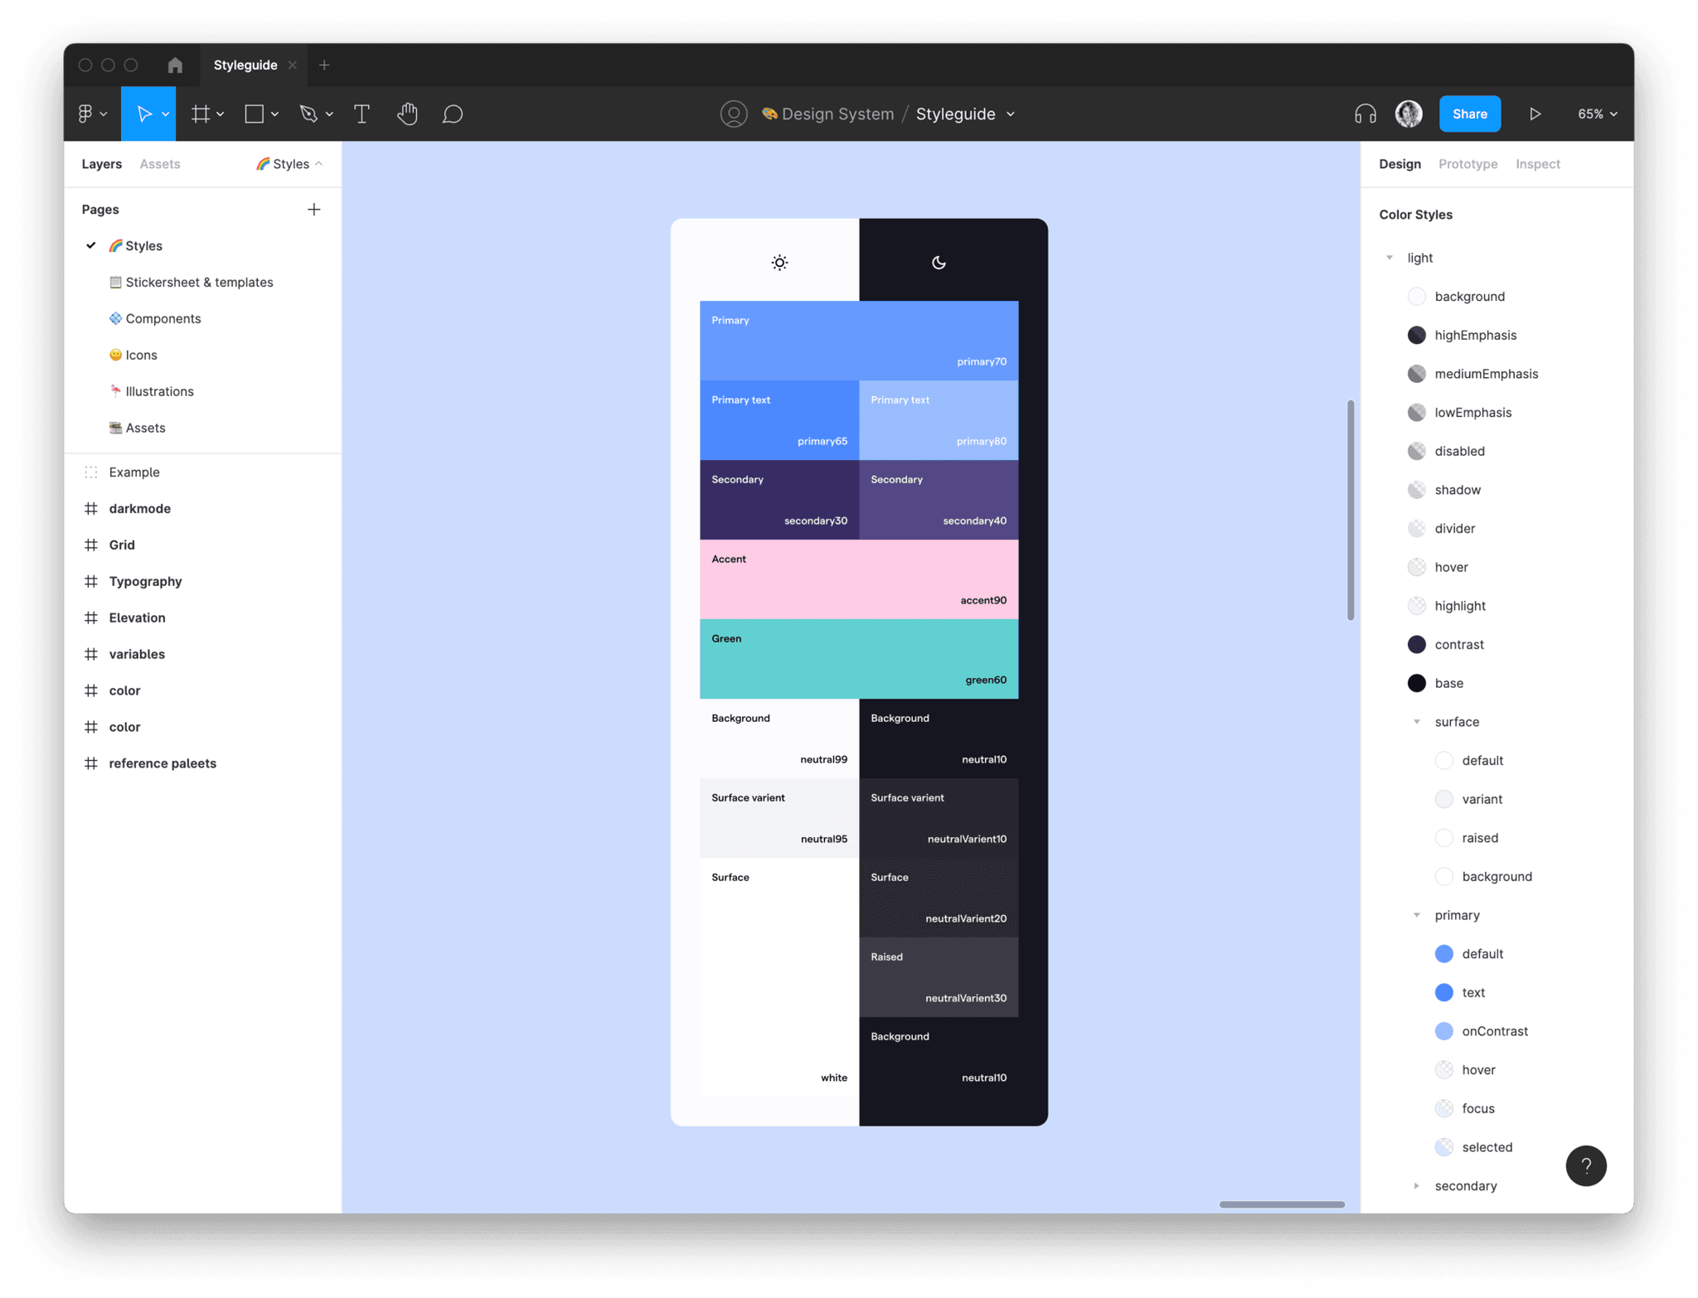Select the Text tool

(361, 114)
